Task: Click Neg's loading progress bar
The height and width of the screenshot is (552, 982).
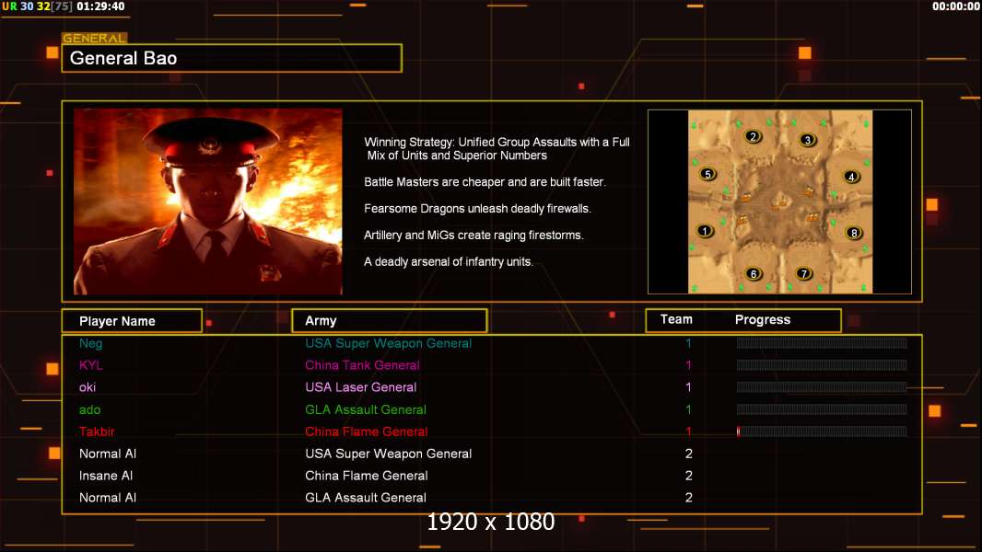Action: (x=822, y=342)
